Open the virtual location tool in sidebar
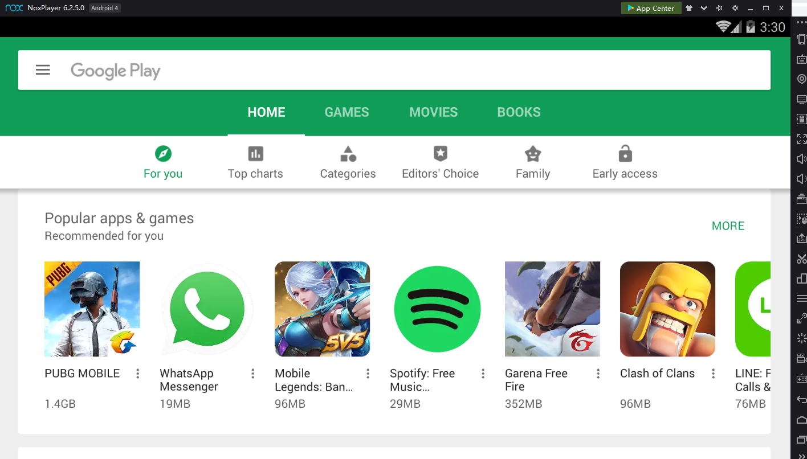This screenshot has height=459, width=807. 800,78
